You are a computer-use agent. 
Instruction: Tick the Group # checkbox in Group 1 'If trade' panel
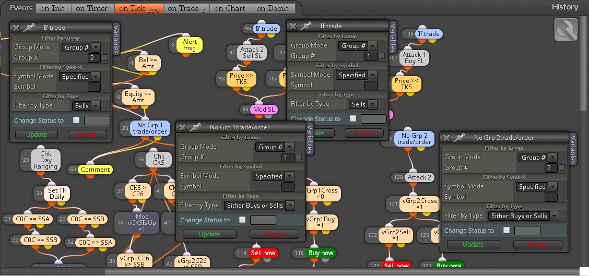coord(382,56)
